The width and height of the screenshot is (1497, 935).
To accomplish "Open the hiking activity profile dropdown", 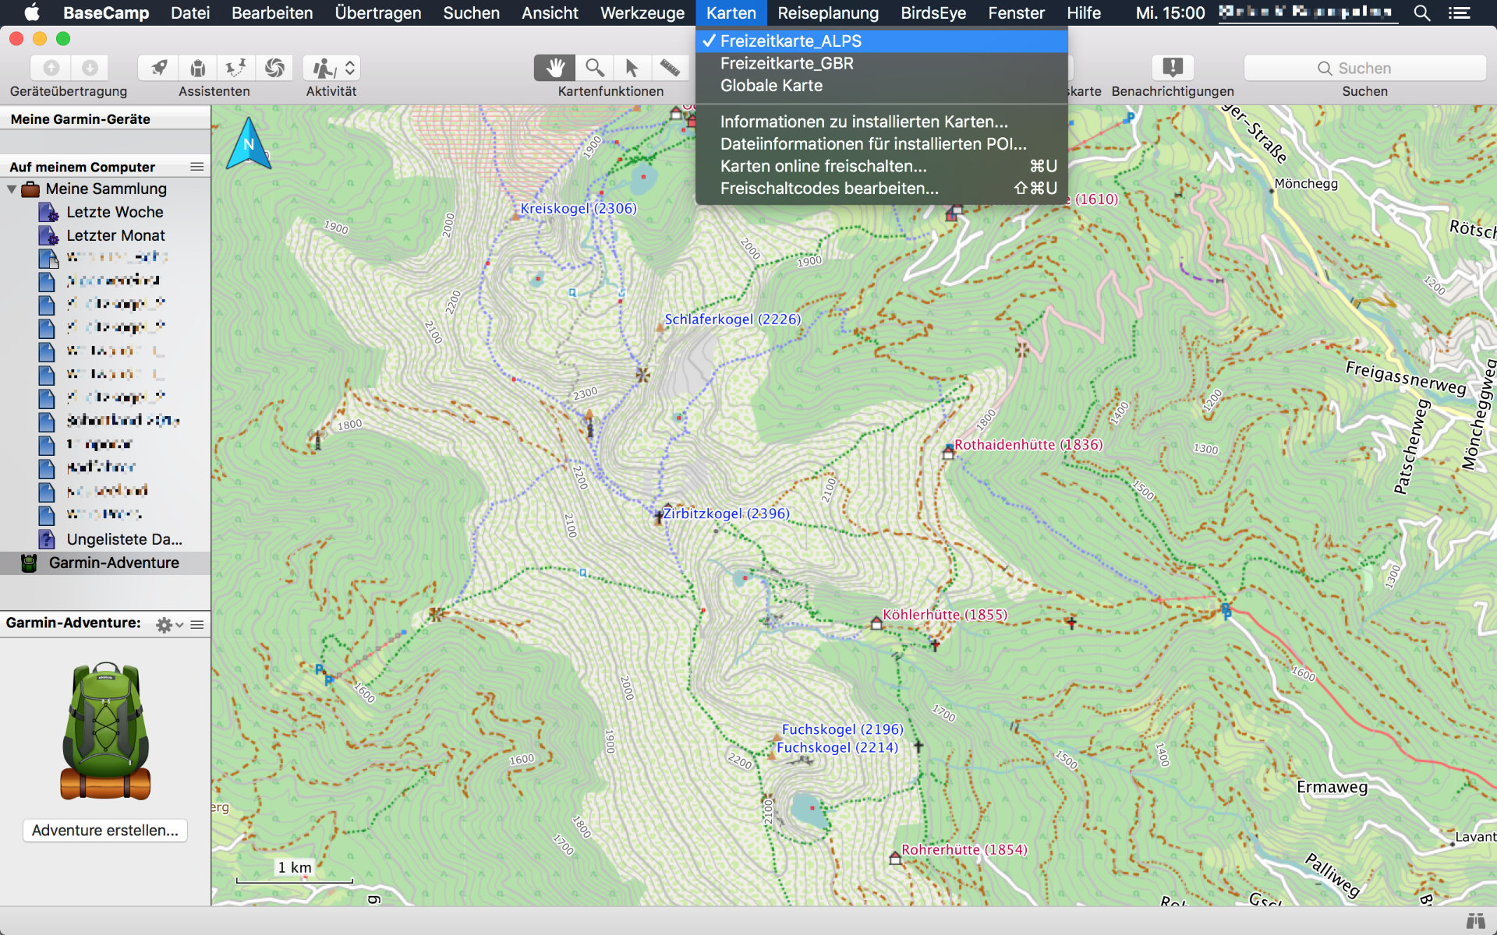I will point(332,68).
